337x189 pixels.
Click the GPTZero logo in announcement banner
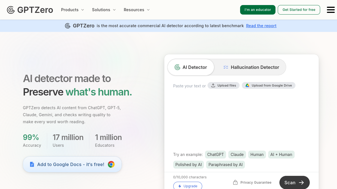pyautogui.click(x=68, y=26)
